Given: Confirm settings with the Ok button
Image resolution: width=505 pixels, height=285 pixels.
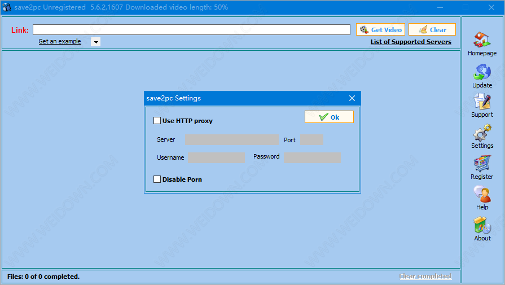Looking at the screenshot, I should 329,117.
